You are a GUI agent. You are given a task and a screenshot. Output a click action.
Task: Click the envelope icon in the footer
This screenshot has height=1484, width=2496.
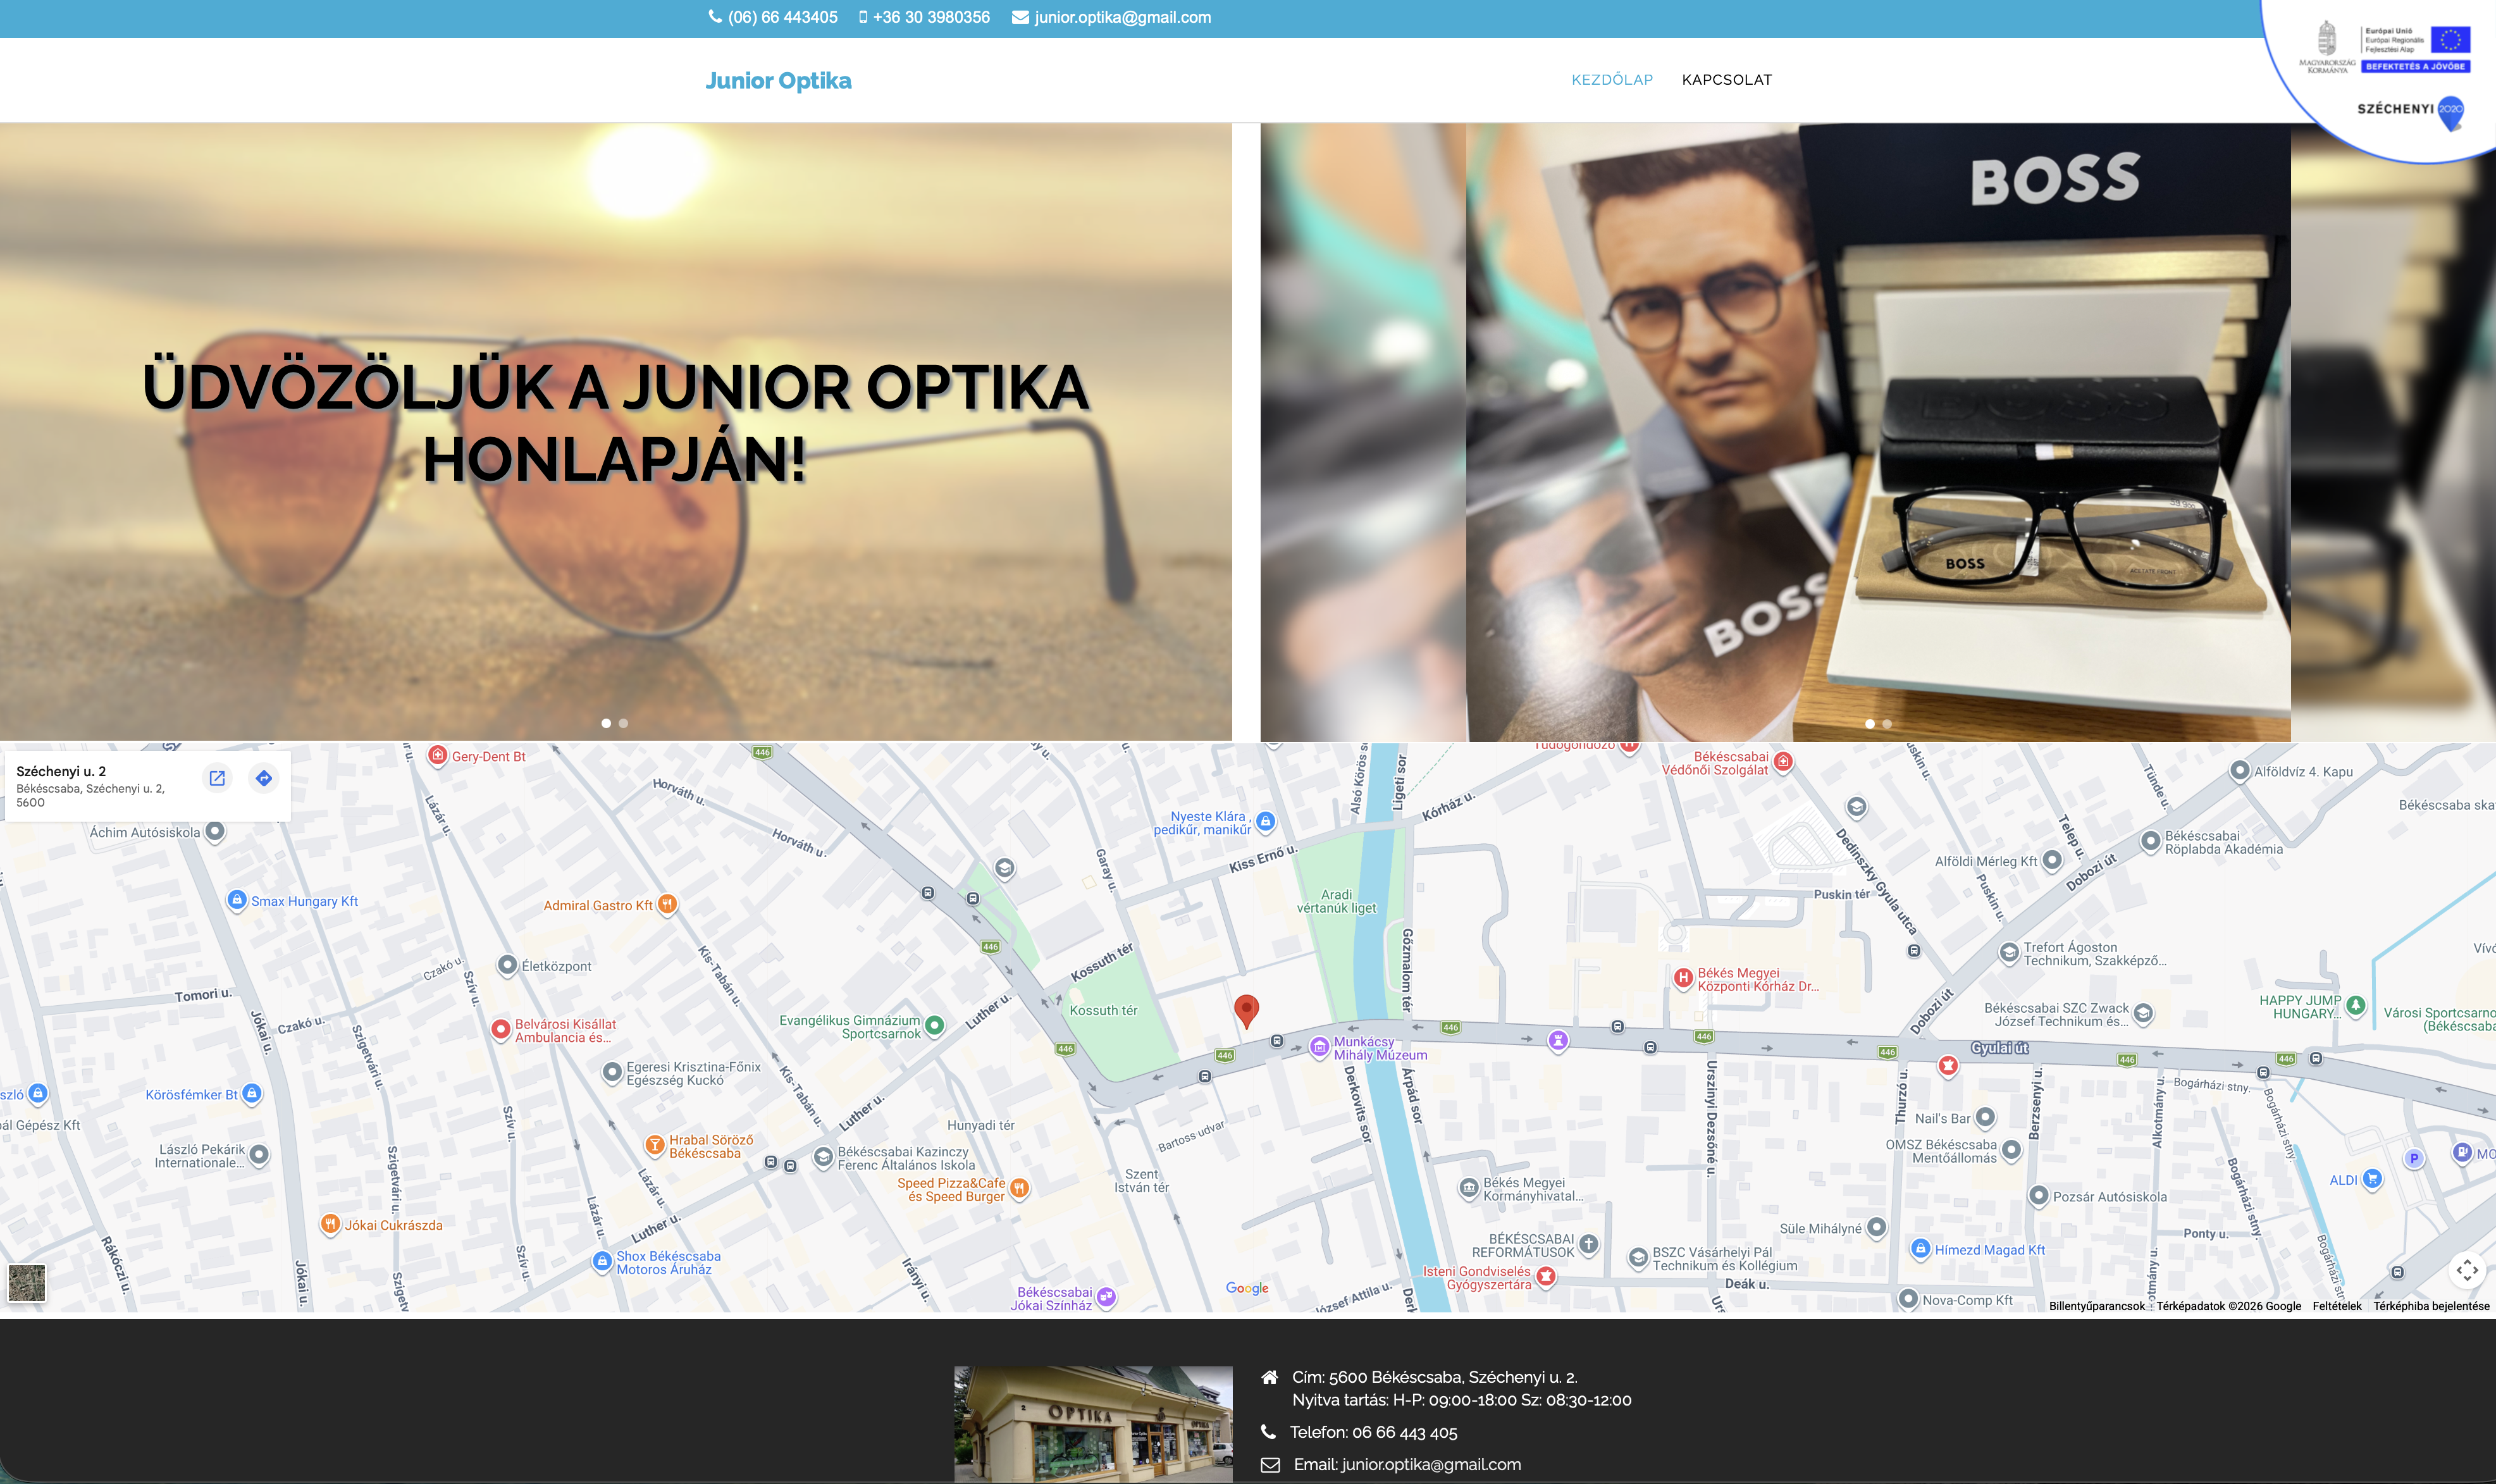pyautogui.click(x=1270, y=1464)
